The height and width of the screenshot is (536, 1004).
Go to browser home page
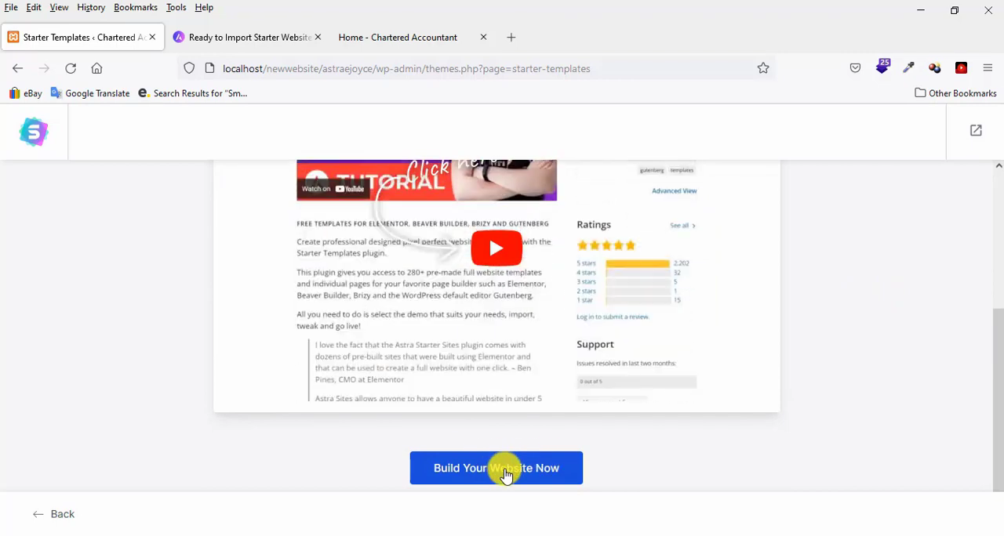(x=96, y=68)
